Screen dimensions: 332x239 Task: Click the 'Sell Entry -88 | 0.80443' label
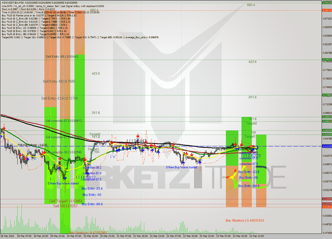coord(62,56)
